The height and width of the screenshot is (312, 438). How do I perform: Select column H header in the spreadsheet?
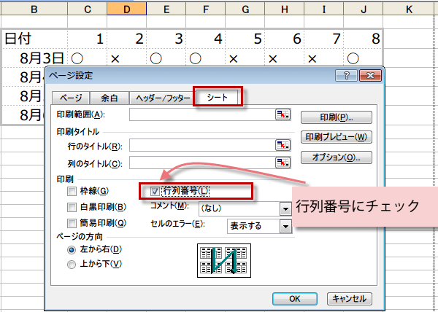click(x=285, y=9)
